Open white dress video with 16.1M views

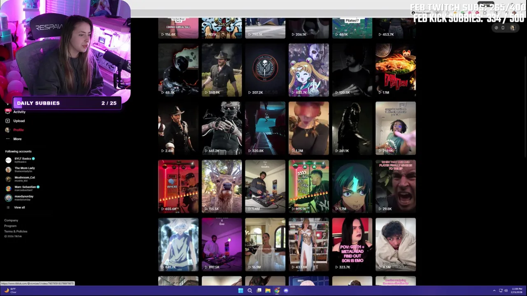tap(265, 245)
